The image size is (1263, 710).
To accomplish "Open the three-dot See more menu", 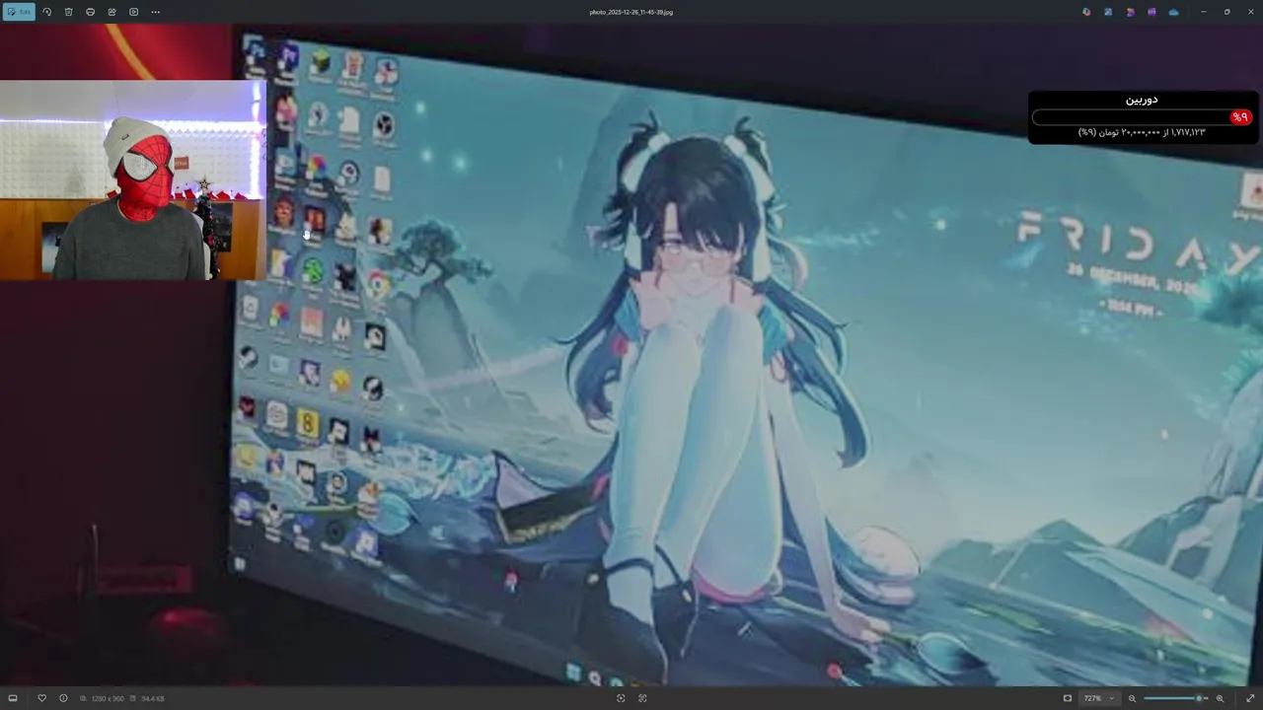I will [155, 12].
